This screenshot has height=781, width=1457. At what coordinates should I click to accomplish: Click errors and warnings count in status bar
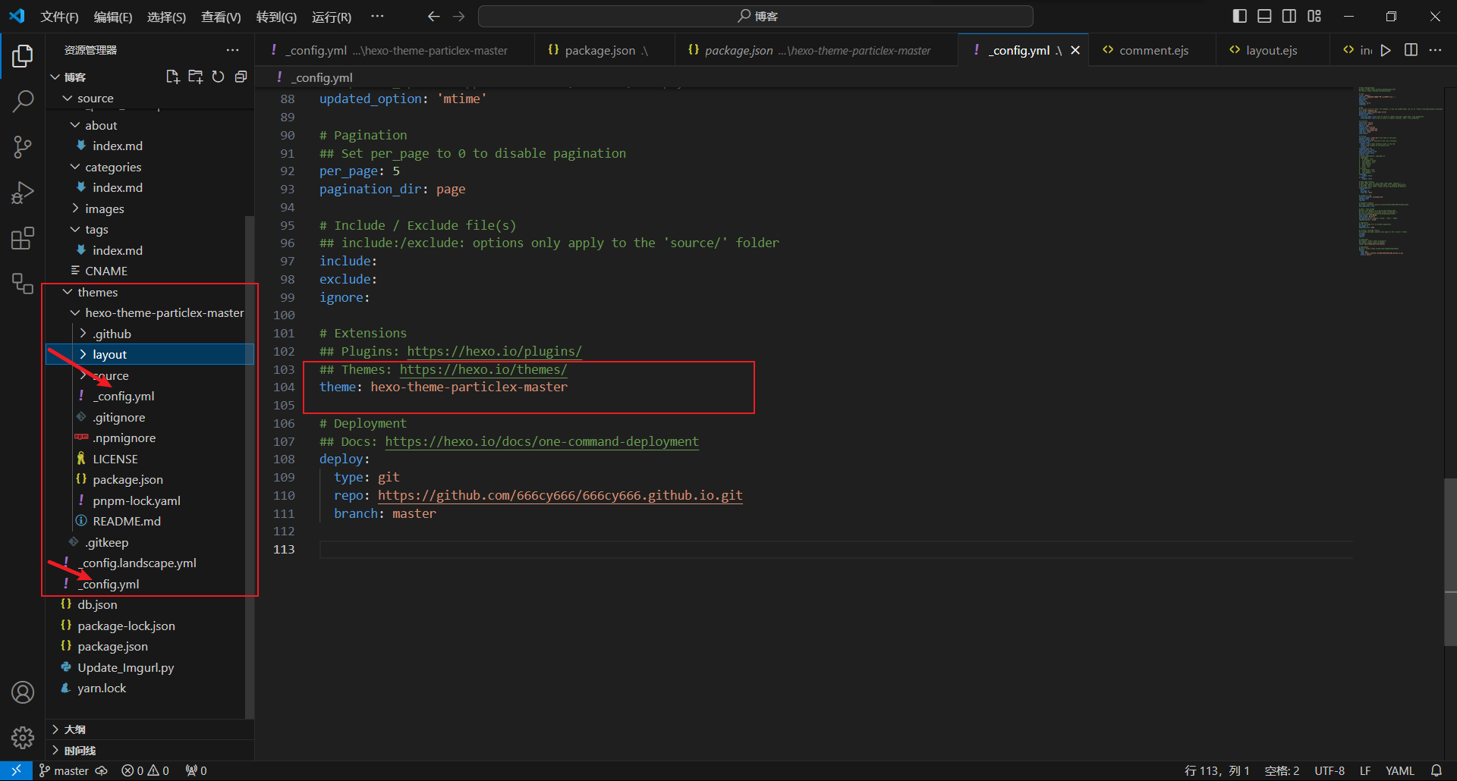145,770
